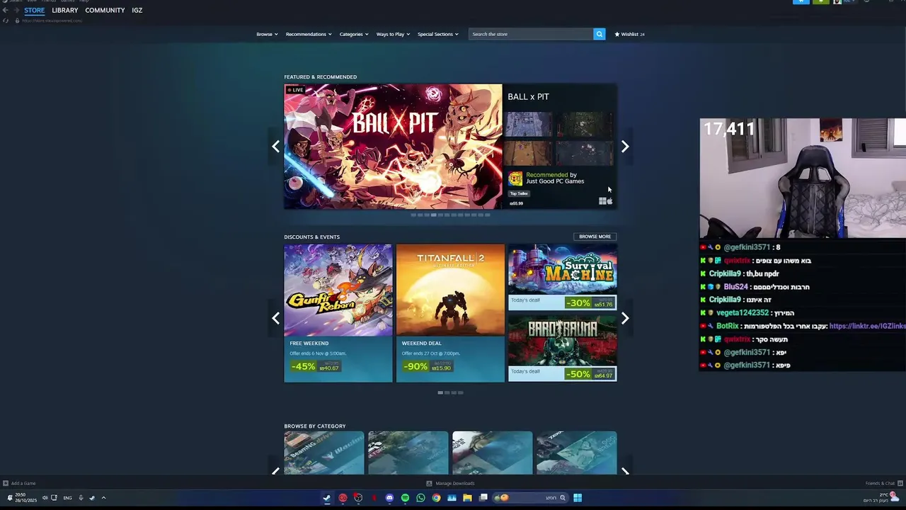Open the IGZ profile tab

pos(137,11)
